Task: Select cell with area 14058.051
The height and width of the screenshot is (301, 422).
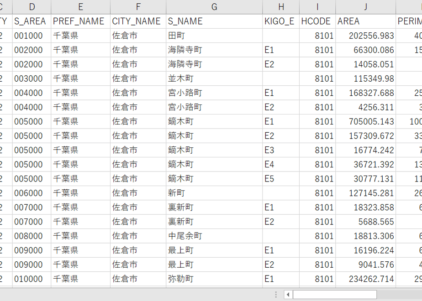Action: point(366,64)
